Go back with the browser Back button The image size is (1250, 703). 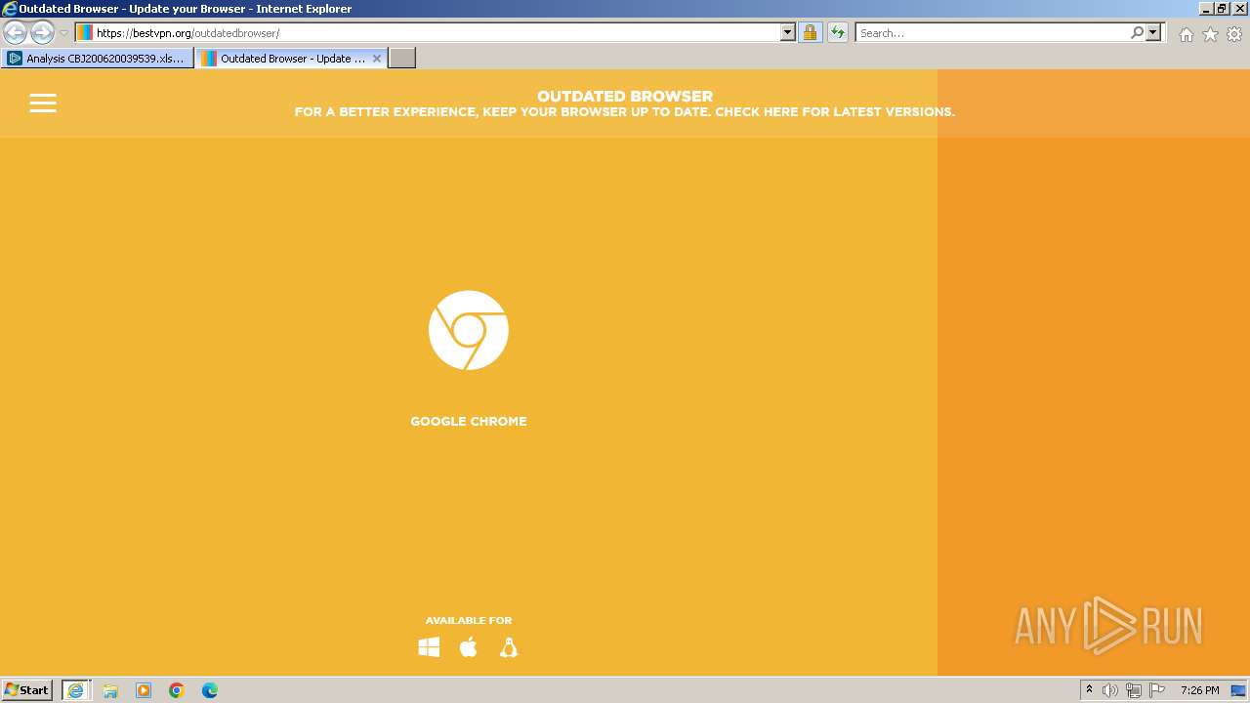pos(15,32)
